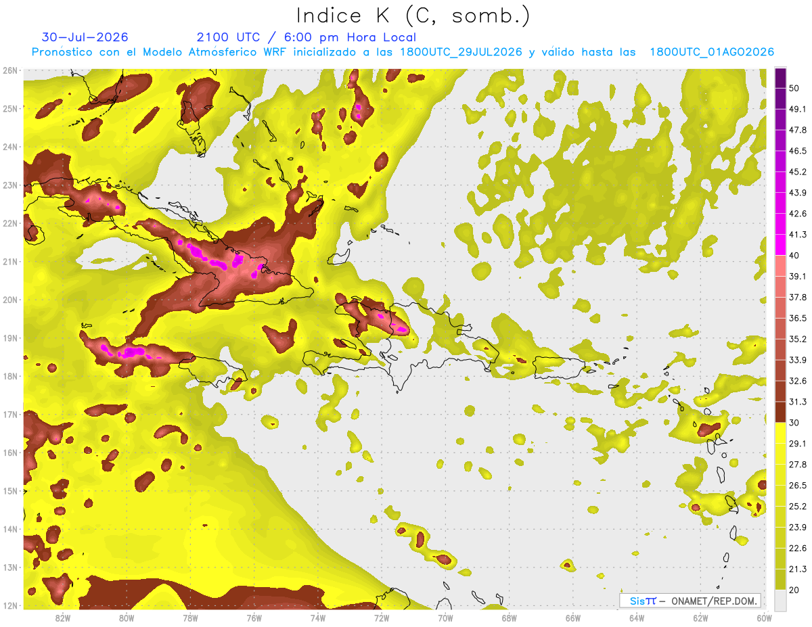812x627 pixels.
Task: Click the colorbar value "25.2"
Action: click(797, 507)
